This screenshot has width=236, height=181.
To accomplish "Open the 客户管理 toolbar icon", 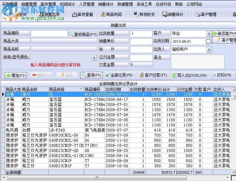I will [x=206, y=14].
